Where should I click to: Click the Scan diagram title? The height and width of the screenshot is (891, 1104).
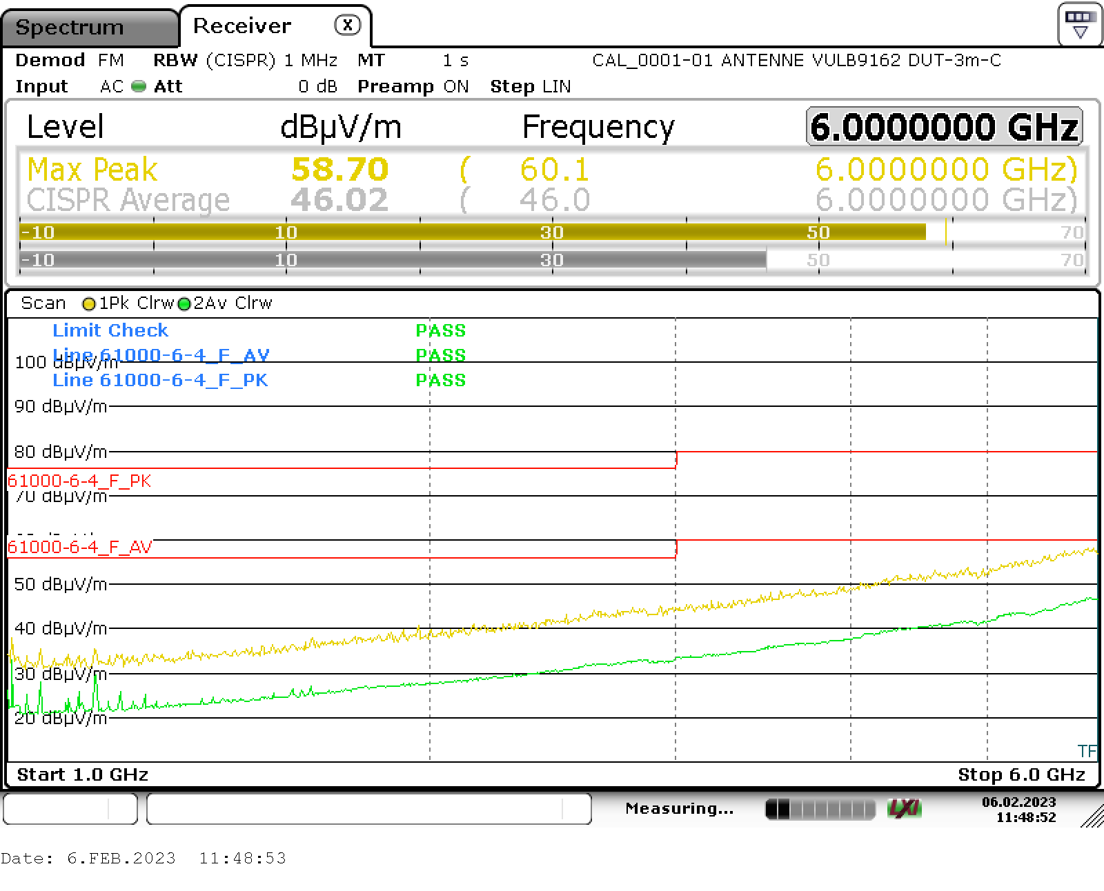(43, 303)
